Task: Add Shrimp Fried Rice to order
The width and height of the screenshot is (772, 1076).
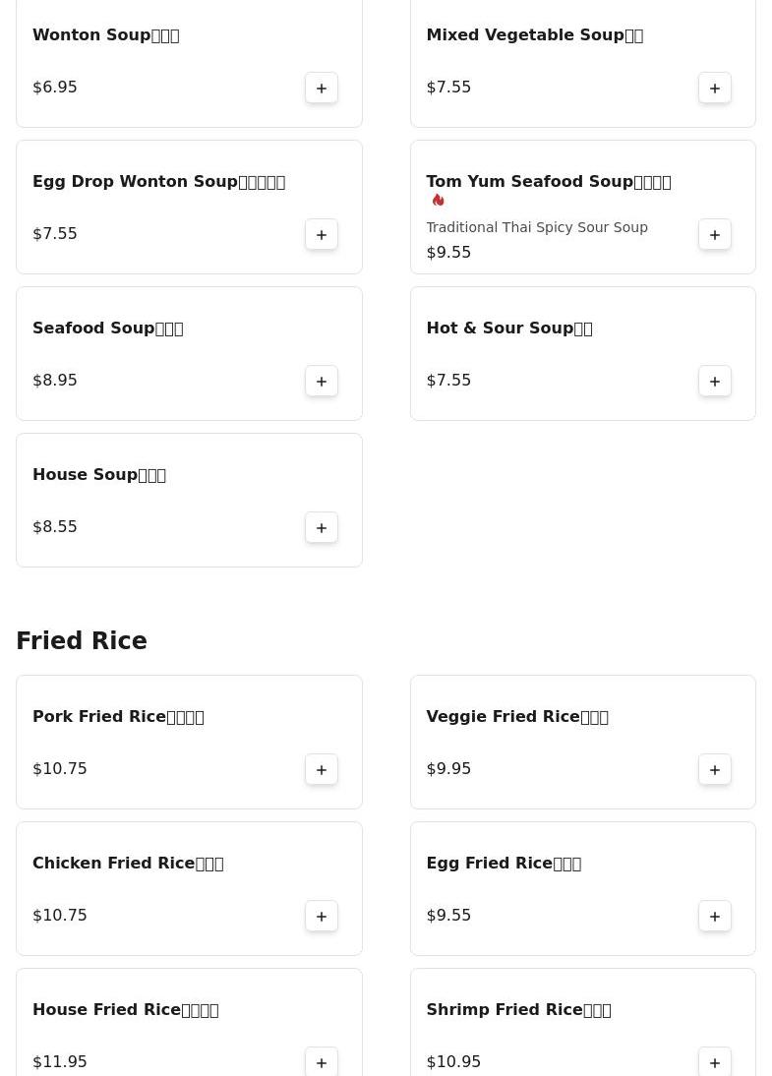Action: 714,1062
